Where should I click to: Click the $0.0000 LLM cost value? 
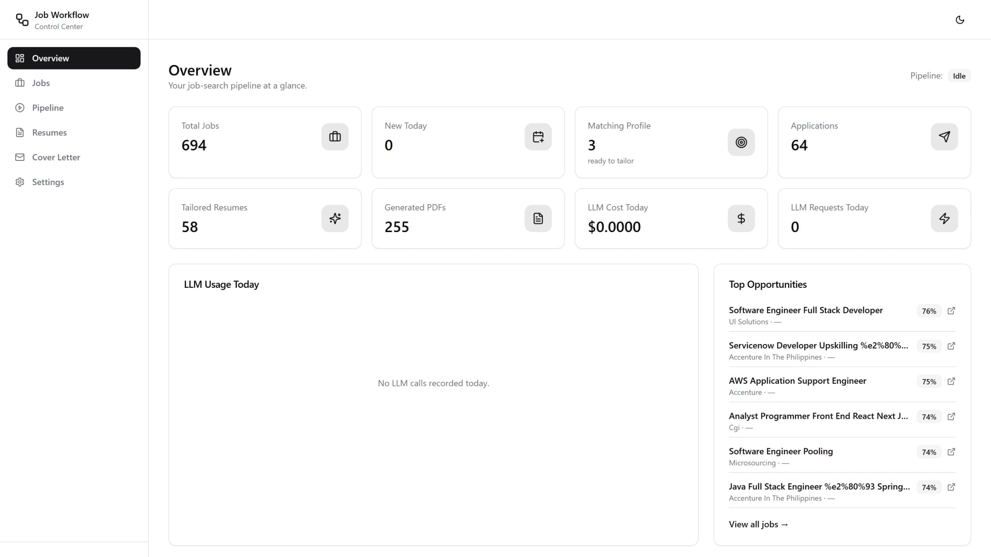click(614, 227)
